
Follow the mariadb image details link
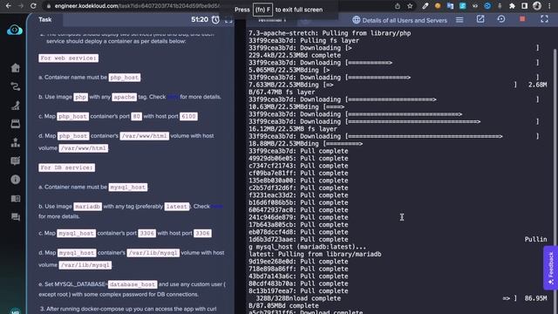click(217, 207)
